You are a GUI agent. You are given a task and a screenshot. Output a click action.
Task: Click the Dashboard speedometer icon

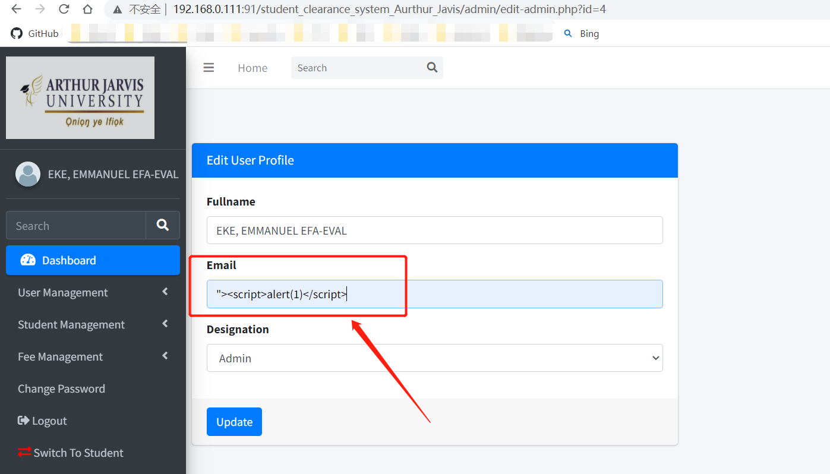(27, 260)
